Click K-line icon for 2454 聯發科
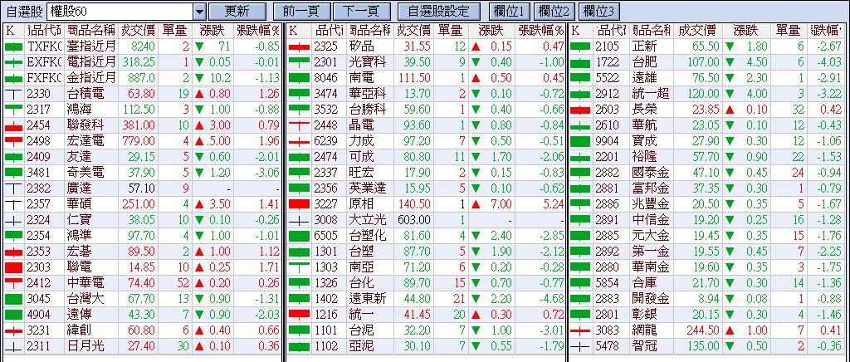The image size is (850, 362). pyautogui.click(x=14, y=126)
